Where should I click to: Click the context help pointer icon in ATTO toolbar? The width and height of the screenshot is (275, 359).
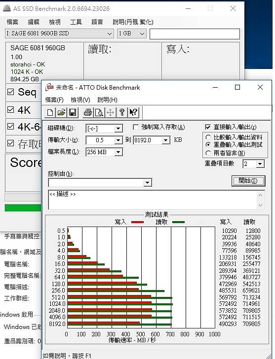click(133, 112)
